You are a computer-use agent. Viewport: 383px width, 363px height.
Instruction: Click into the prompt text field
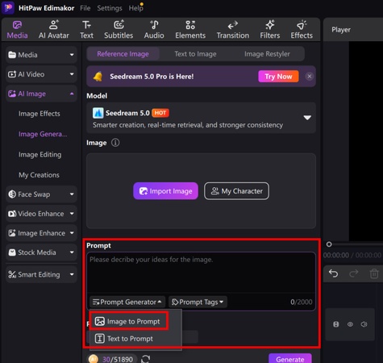click(201, 272)
